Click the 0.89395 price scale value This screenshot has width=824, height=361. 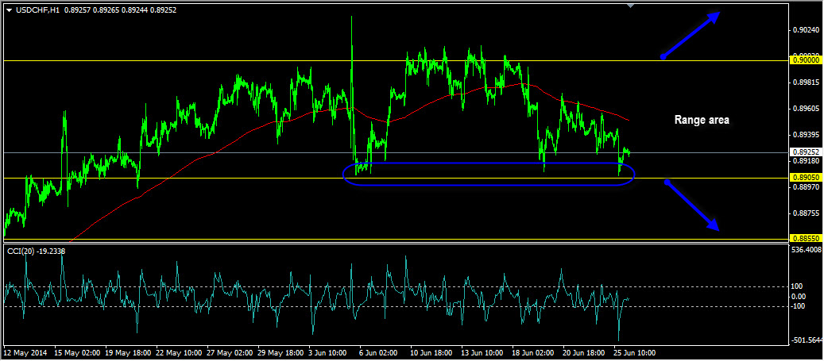click(807, 135)
